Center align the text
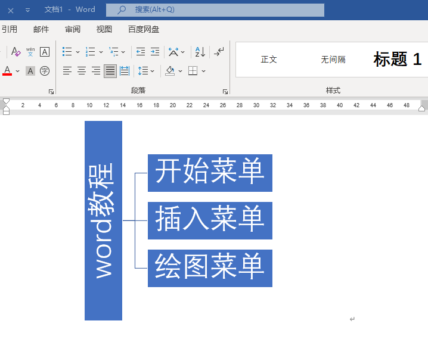Image resolution: width=428 pixels, height=358 pixels. point(82,71)
